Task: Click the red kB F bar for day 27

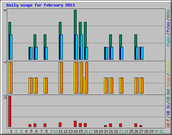Action: click(x=141, y=126)
